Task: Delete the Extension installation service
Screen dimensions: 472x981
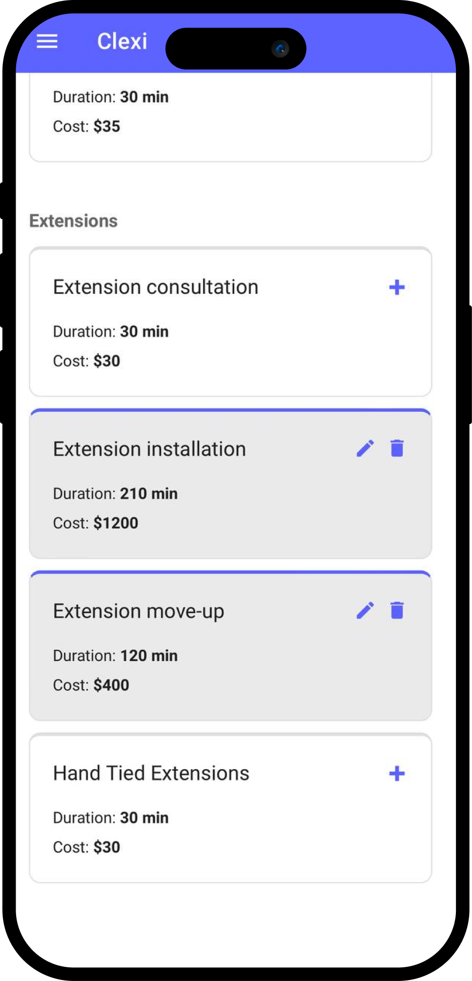Action: (x=397, y=448)
